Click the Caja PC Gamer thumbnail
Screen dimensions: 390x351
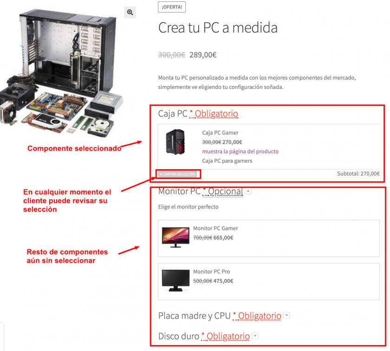[175, 142]
